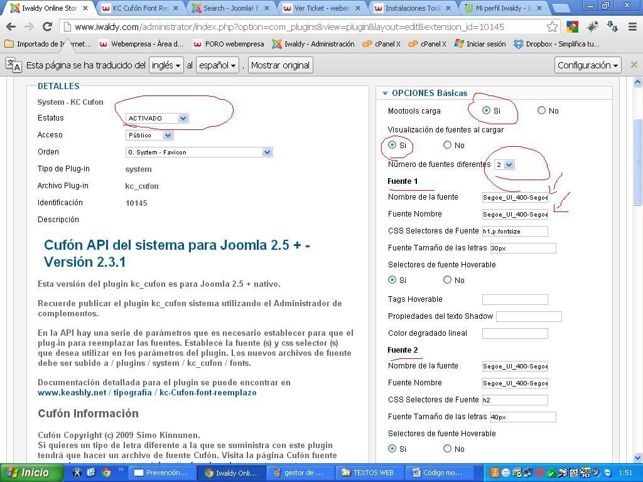643x482 pixels.
Task: Go back to the previous page
Action: click(11, 27)
